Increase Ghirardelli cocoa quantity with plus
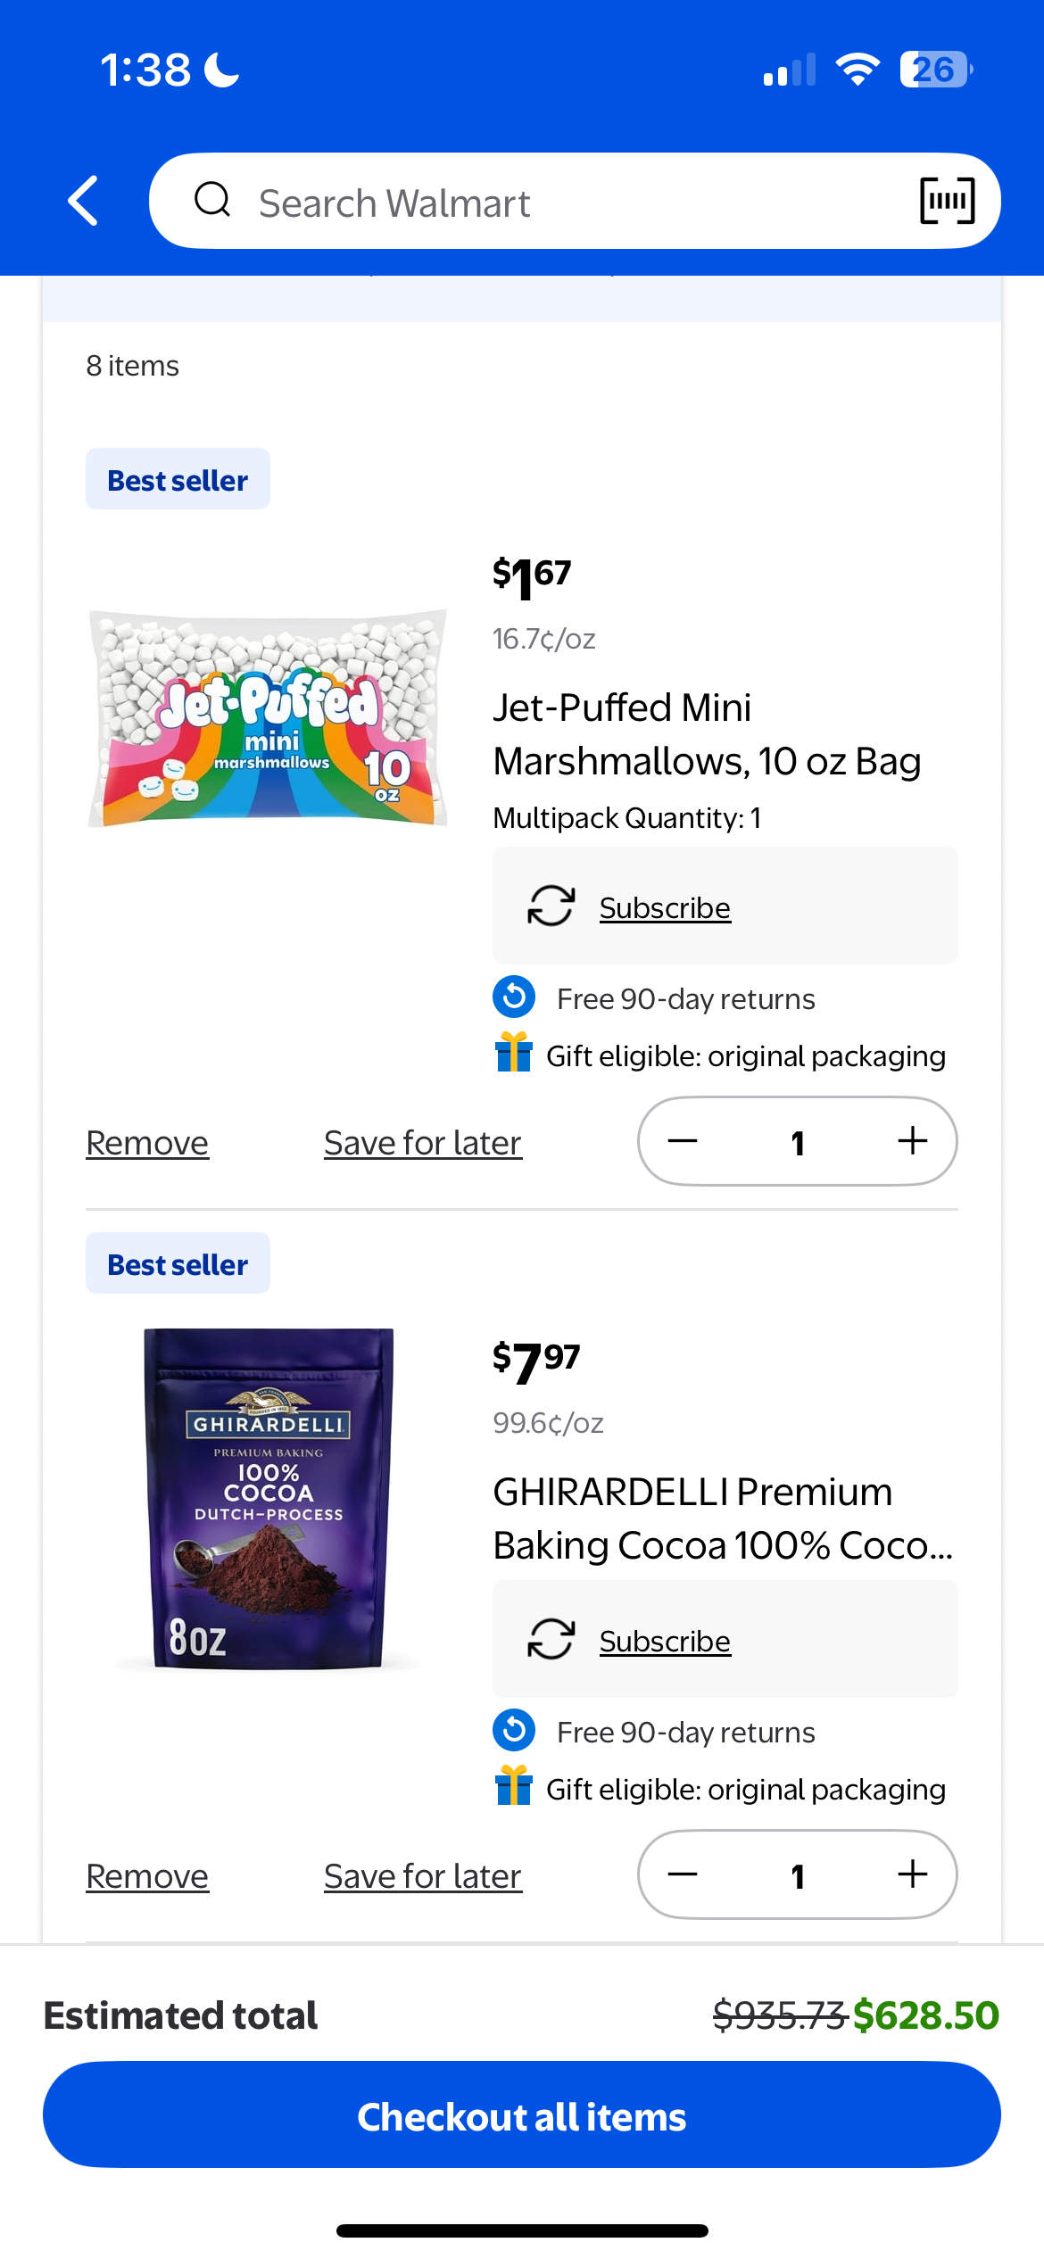The height and width of the screenshot is (2259, 1044). [x=912, y=1874]
